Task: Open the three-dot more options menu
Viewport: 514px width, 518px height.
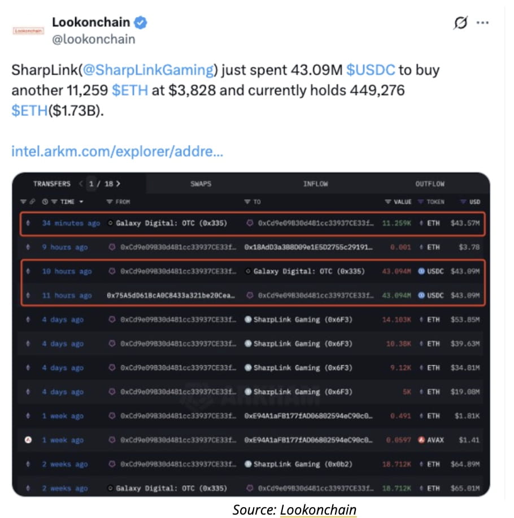Action: click(482, 23)
